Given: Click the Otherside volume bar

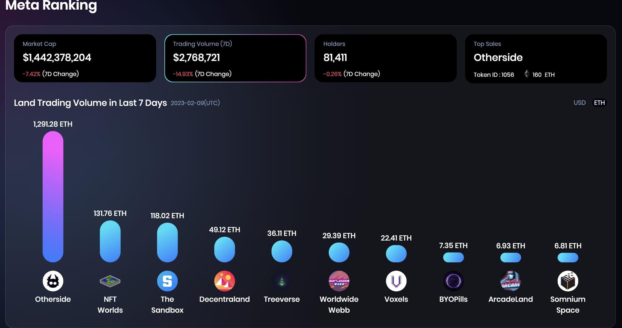Looking at the screenshot, I should click(53, 197).
